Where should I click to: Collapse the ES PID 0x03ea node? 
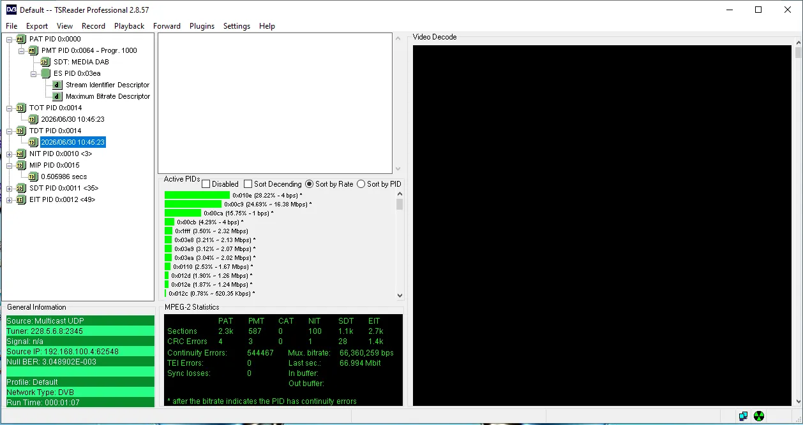coord(34,73)
